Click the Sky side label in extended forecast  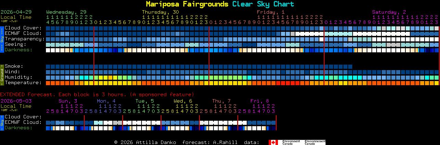tap(2, 122)
